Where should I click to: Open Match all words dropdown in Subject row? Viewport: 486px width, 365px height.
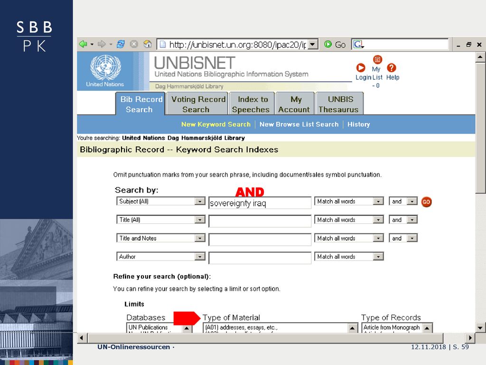coord(378,202)
